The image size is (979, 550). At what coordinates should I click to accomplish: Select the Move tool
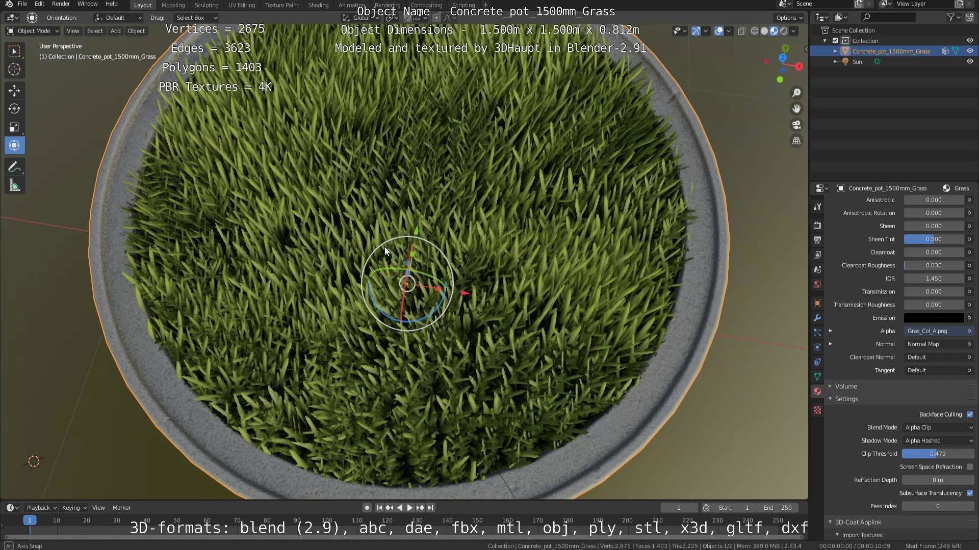pos(14,91)
